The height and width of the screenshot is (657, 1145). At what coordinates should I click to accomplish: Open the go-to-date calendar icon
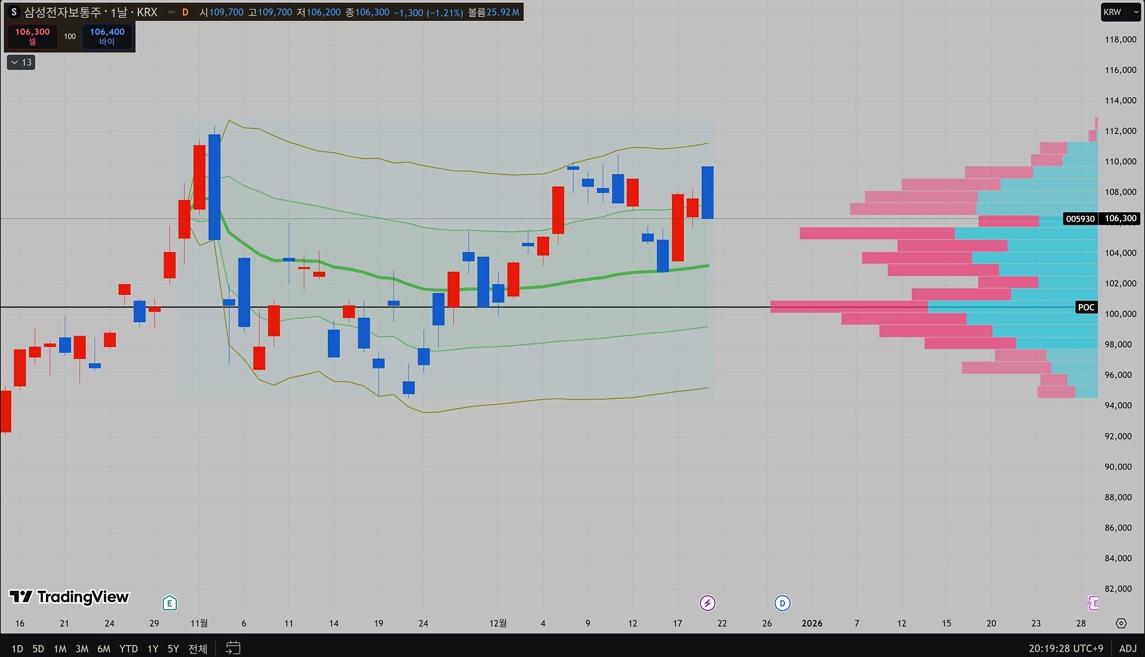[233, 647]
